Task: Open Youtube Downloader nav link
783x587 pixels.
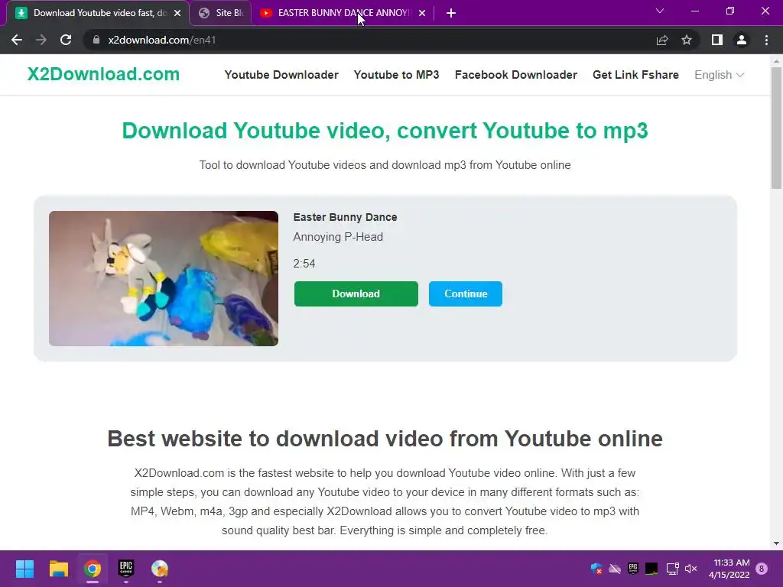Action: click(x=281, y=75)
